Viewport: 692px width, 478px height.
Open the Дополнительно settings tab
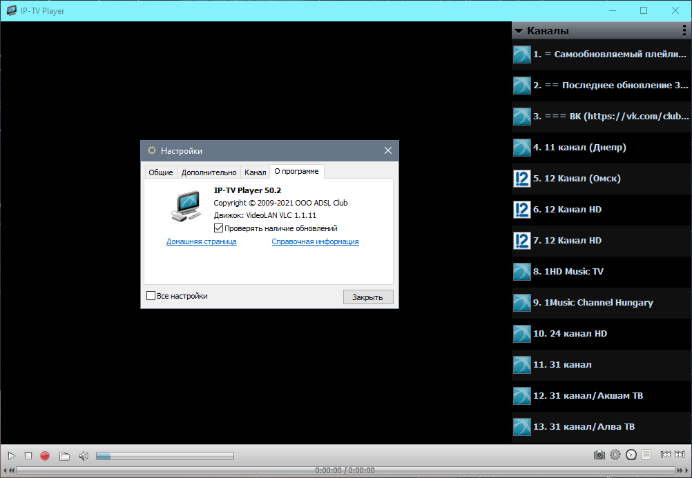pos(209,172)
